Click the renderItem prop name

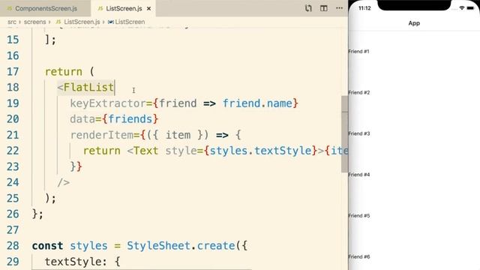[x=102, y=135]
